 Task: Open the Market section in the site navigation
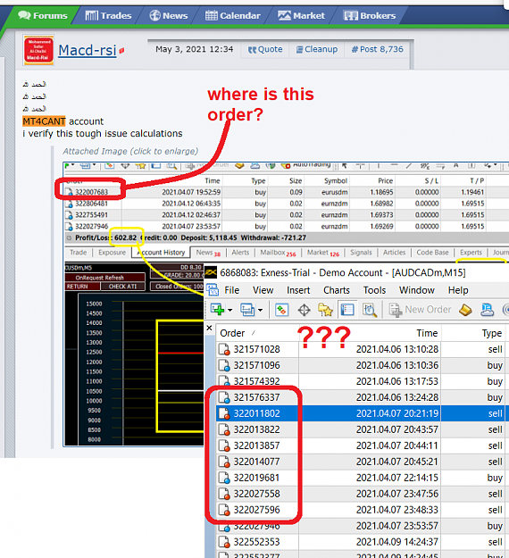[x=301, y=16]
